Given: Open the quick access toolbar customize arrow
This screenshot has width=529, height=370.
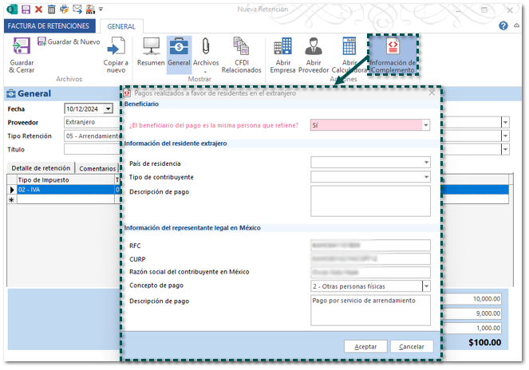Looking at the screenshot, I should point(101,9).
